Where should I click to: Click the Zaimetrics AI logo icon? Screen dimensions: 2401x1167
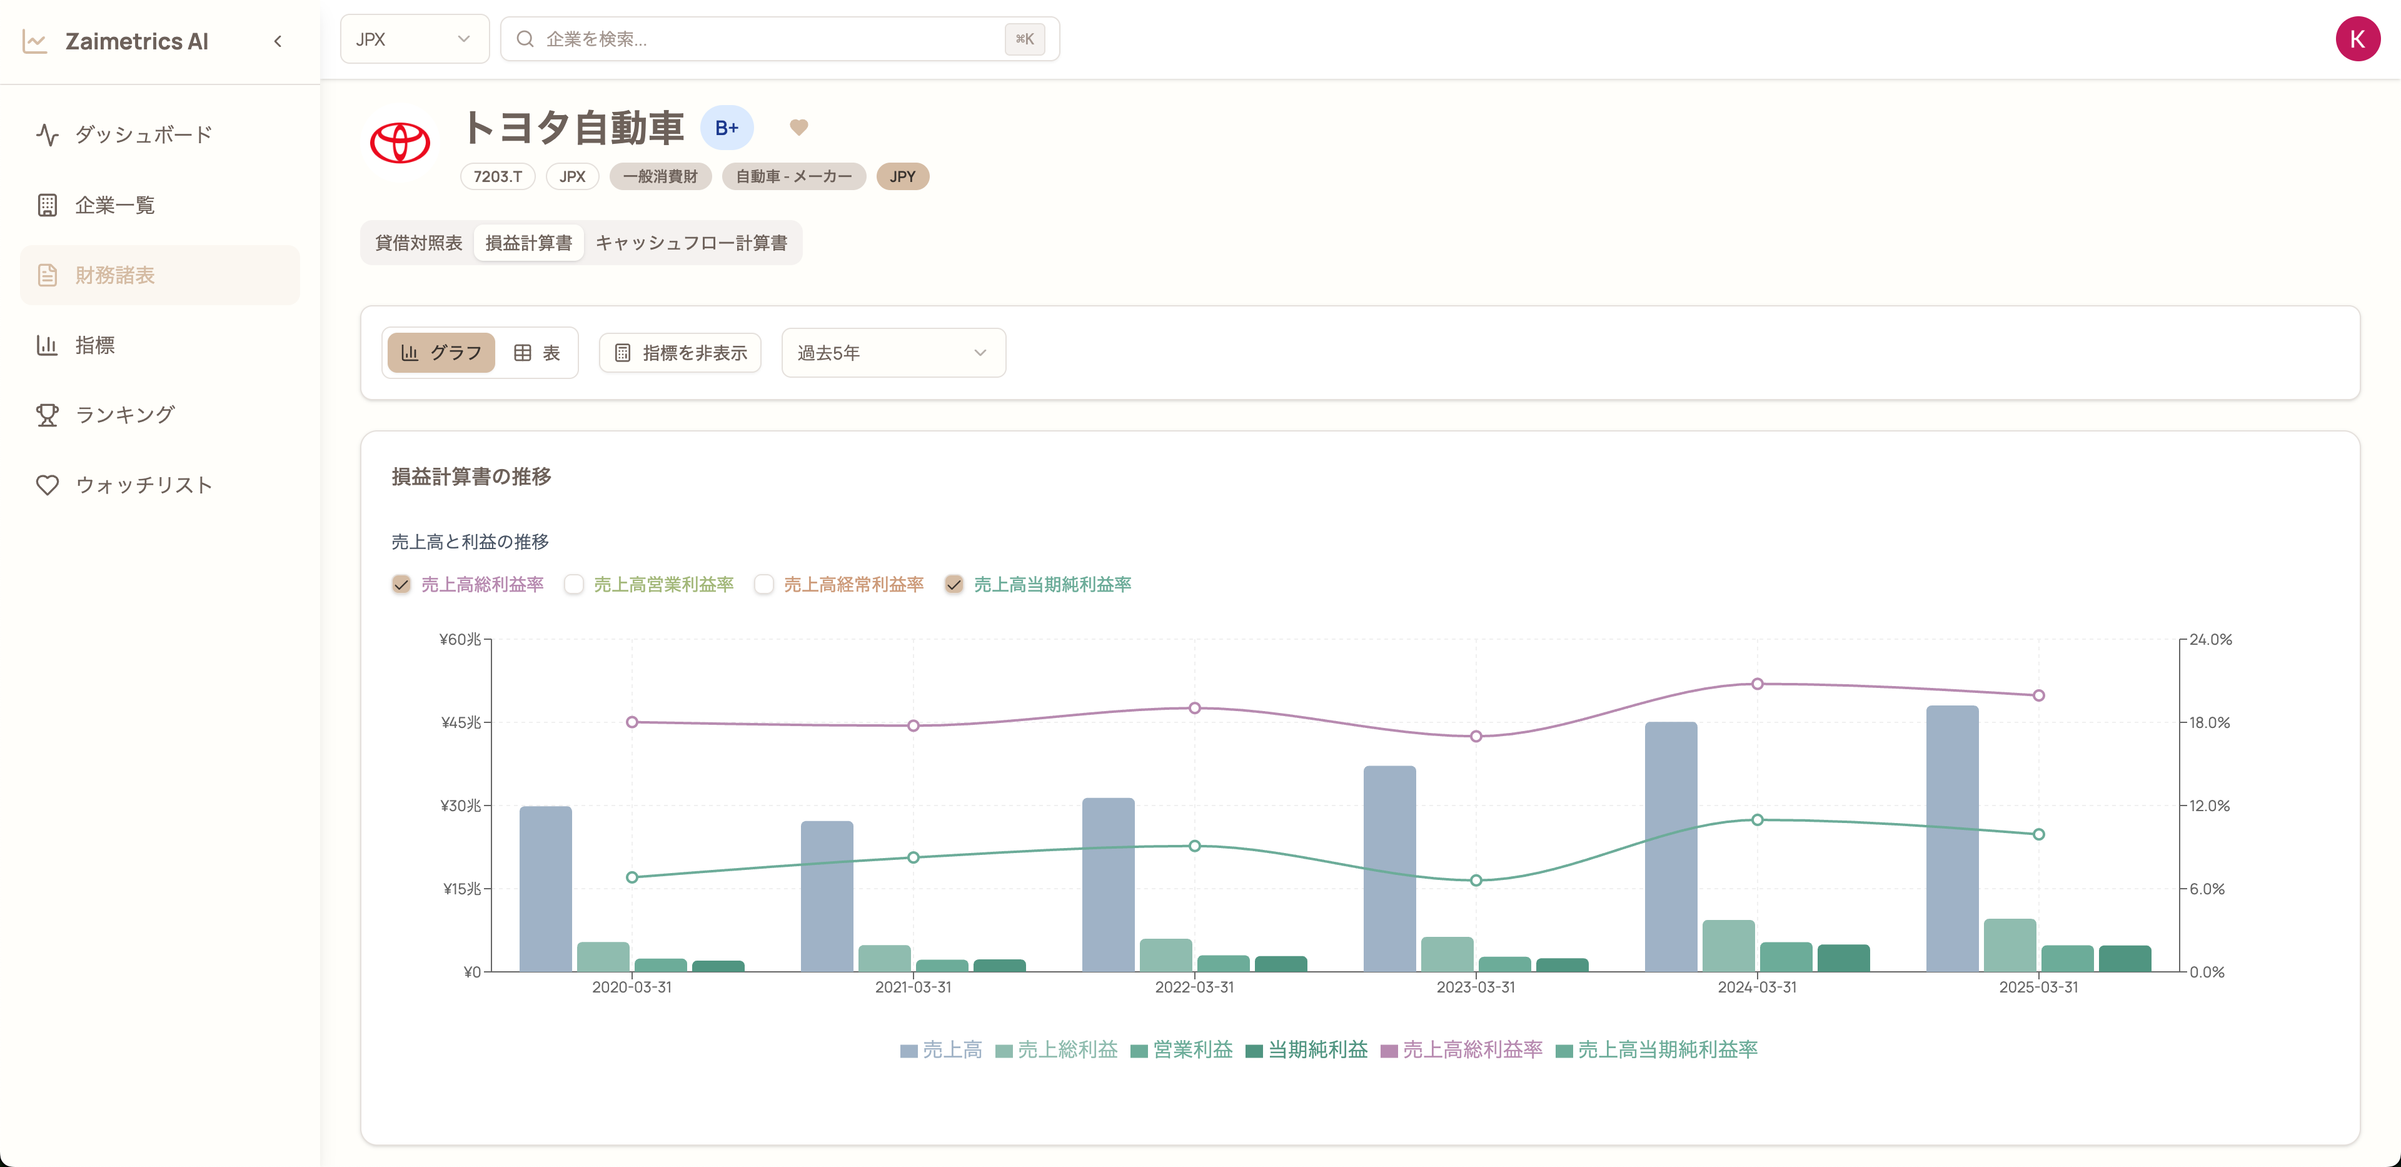[36, 41]
